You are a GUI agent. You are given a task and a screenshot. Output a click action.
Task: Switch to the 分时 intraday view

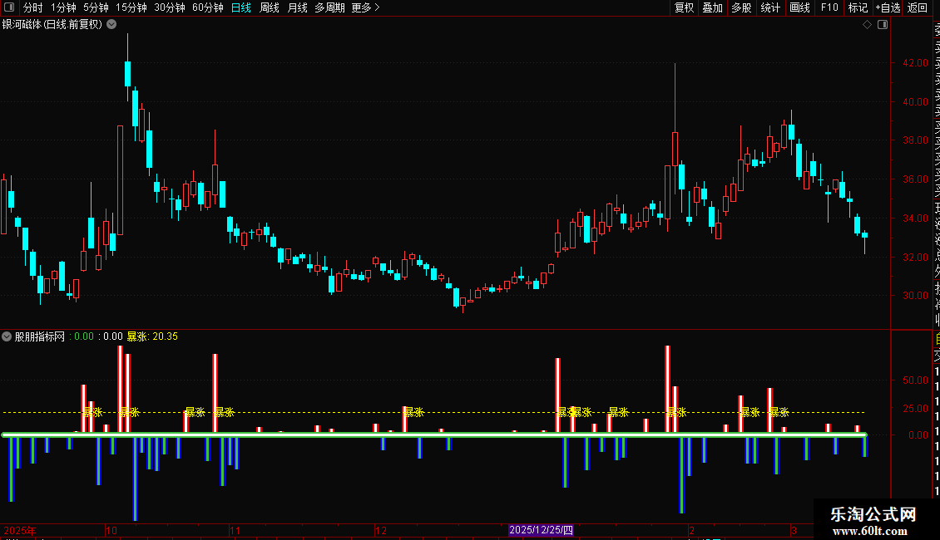tap(32, 7)
